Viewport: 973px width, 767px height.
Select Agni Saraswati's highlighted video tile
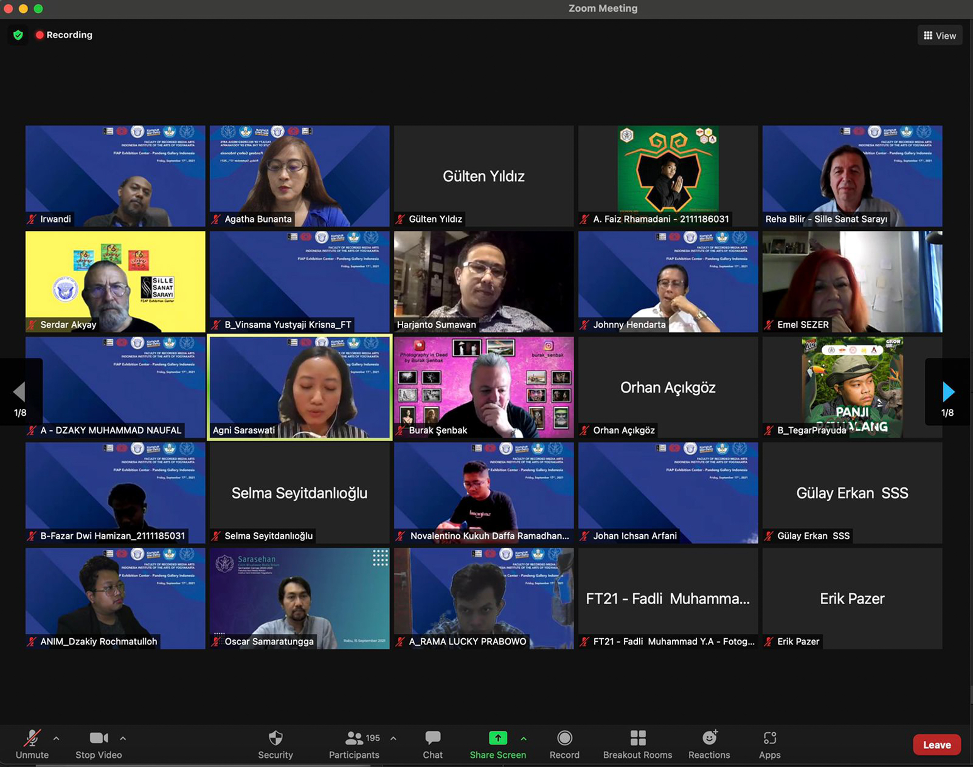click(x=300, y=387)
